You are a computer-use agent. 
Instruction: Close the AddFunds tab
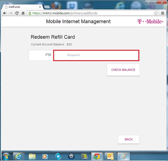40,7
